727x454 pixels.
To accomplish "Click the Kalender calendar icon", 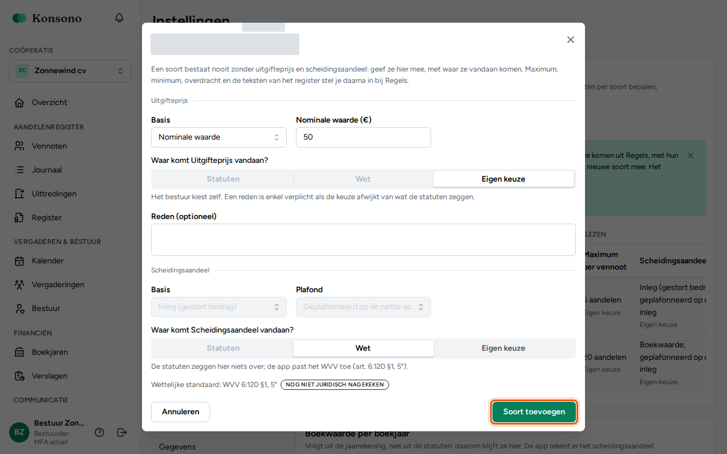I will coord(19,261).
